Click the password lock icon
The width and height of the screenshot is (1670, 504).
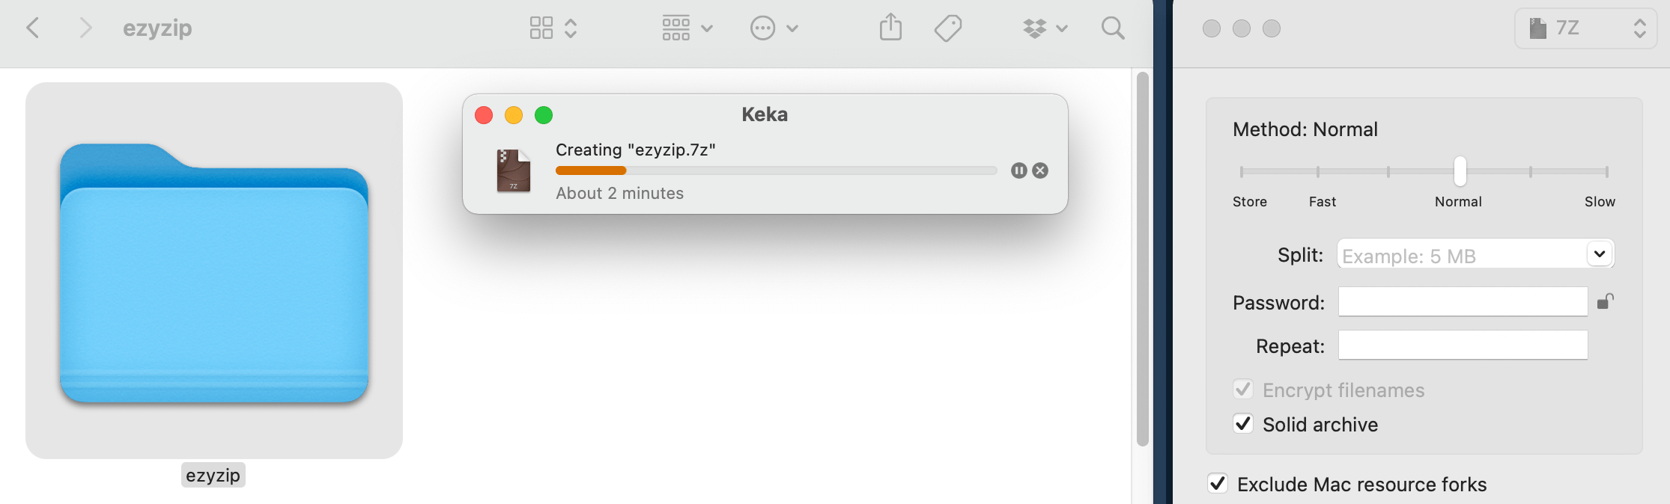[1606, 301]
